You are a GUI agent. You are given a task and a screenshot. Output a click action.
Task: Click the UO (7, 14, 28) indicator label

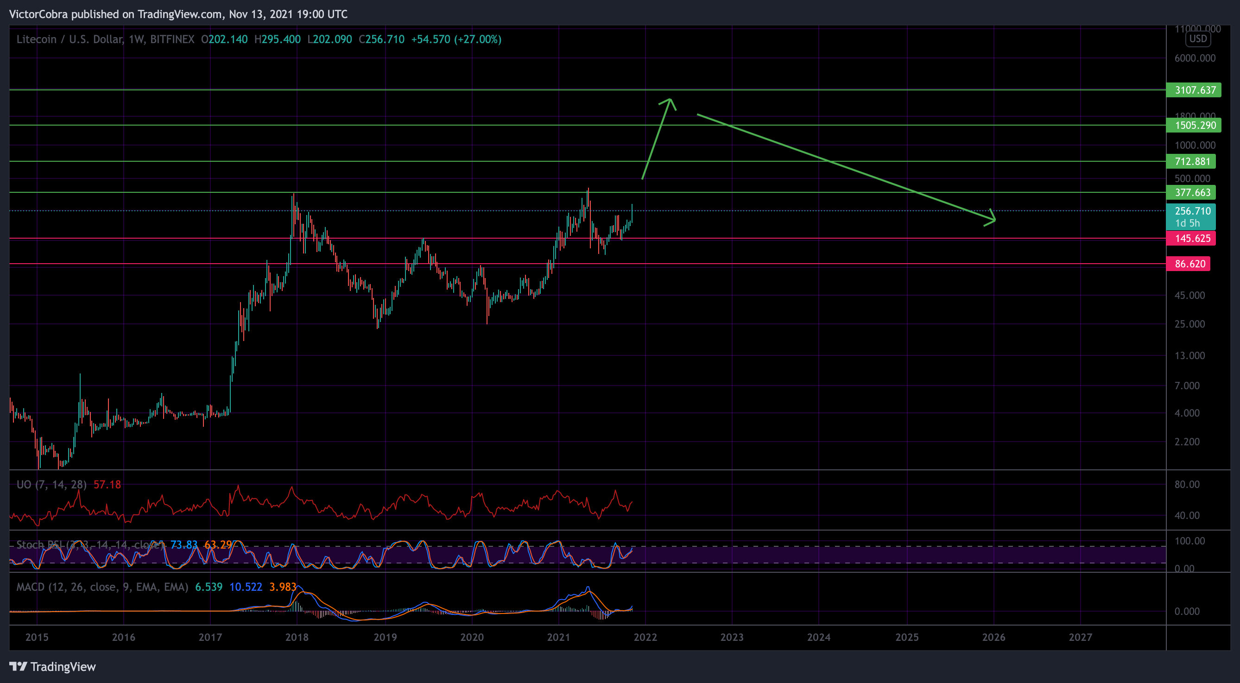coord(51,485)
